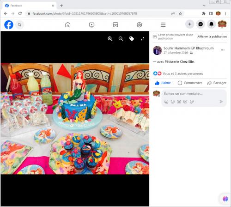Open the Watch video tab icon
Image resolution: width=231 pixels, height=207 pixels.
pos(91,24)
